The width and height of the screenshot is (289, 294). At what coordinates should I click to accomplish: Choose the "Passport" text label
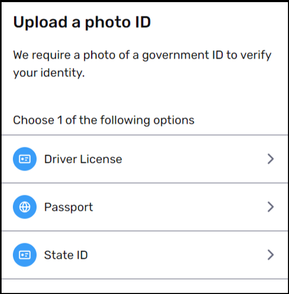pos(68,207)
